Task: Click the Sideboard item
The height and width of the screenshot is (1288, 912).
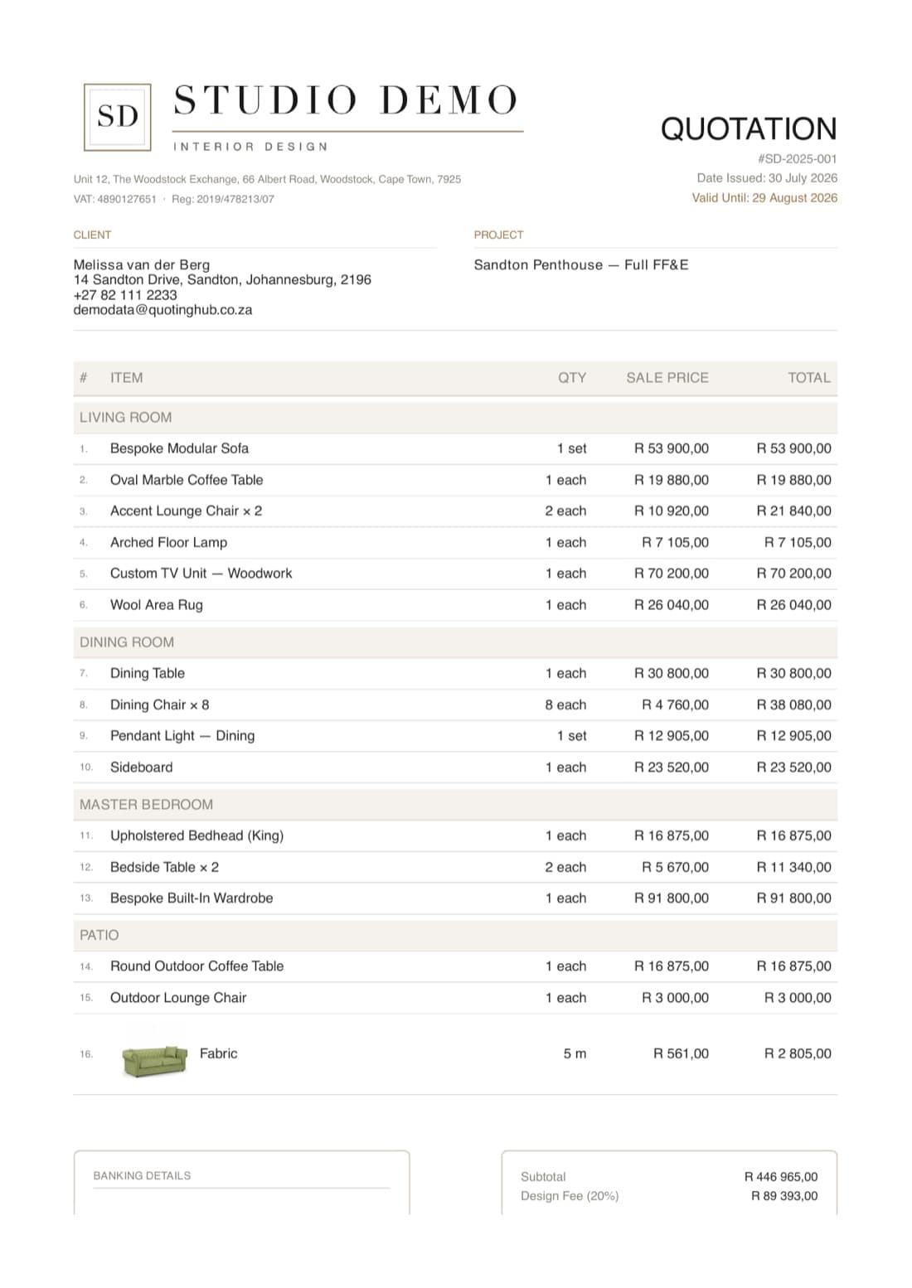Action: click(x=142, y=767)
